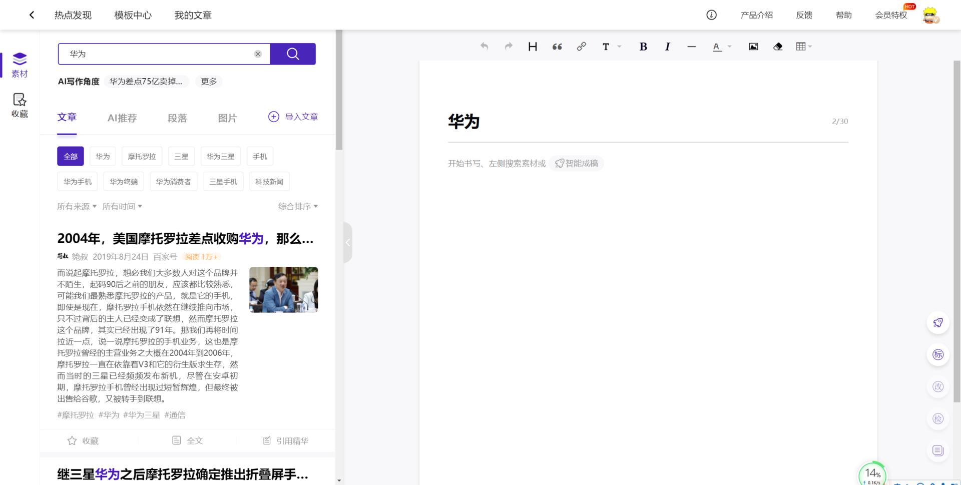Click the insert table icon
The height and width of the screenshot is (485, 961).
tap(801, 47)
